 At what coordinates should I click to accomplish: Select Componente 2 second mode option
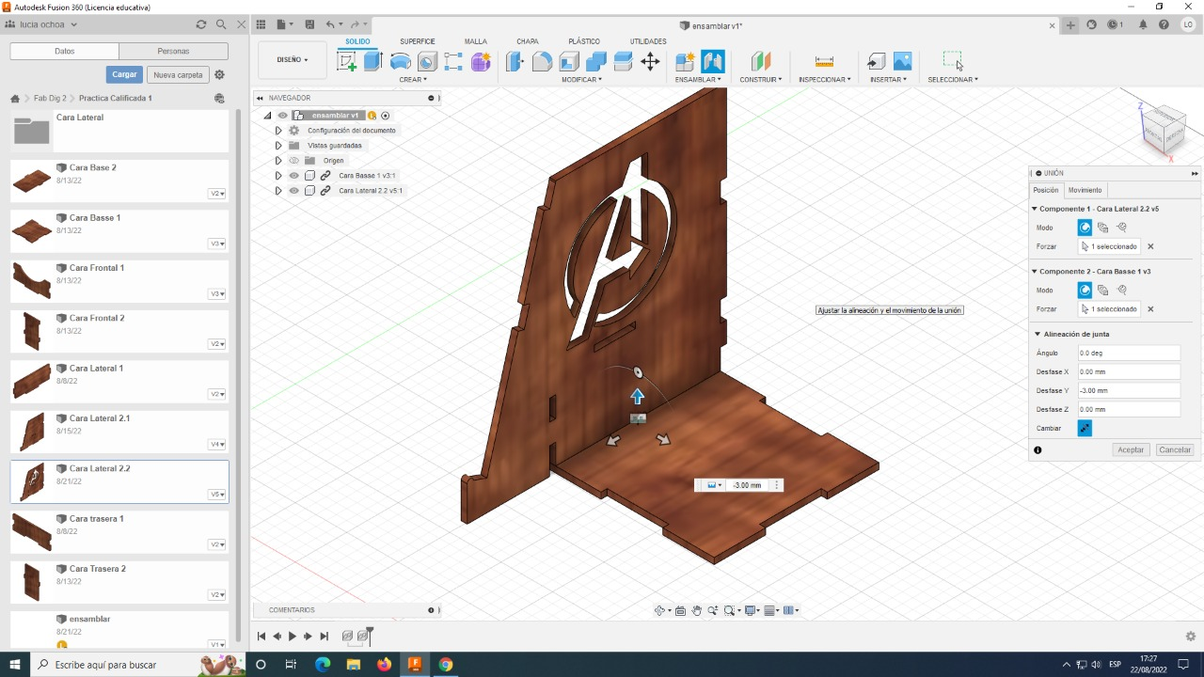tap(1103, 291)
